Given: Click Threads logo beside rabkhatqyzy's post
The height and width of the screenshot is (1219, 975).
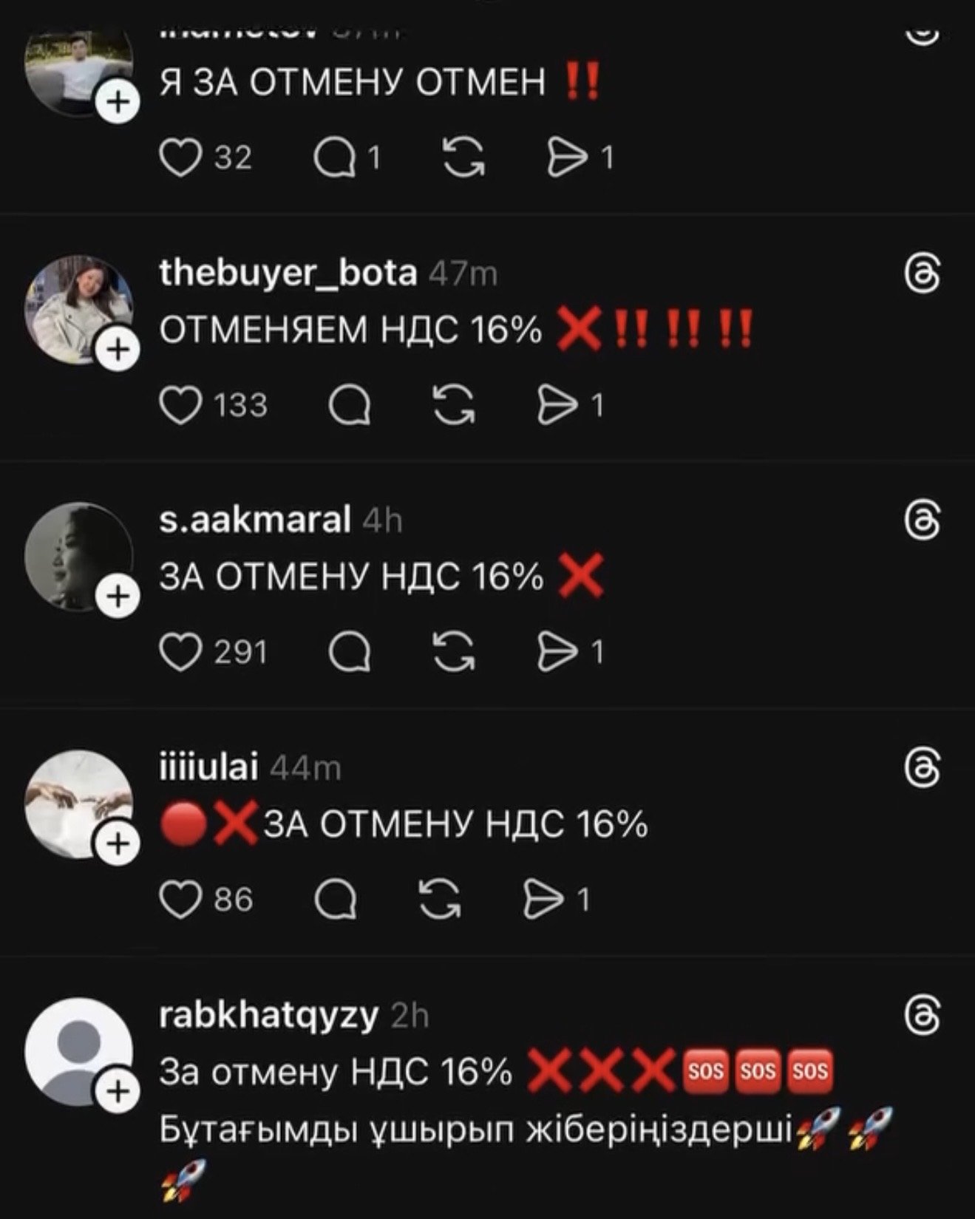Looking at the screenshot, I should click(923, 1016).
